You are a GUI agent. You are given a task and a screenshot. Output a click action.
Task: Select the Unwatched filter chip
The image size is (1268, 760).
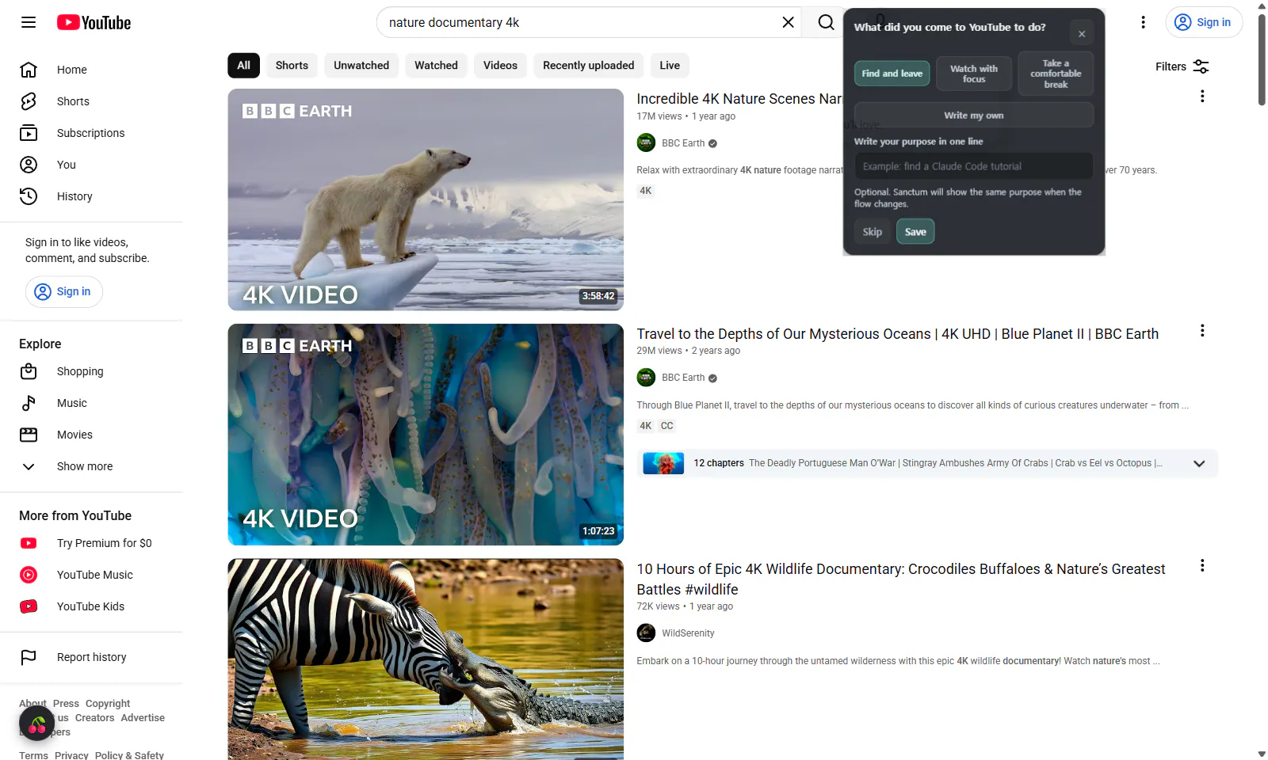point(361,66)
